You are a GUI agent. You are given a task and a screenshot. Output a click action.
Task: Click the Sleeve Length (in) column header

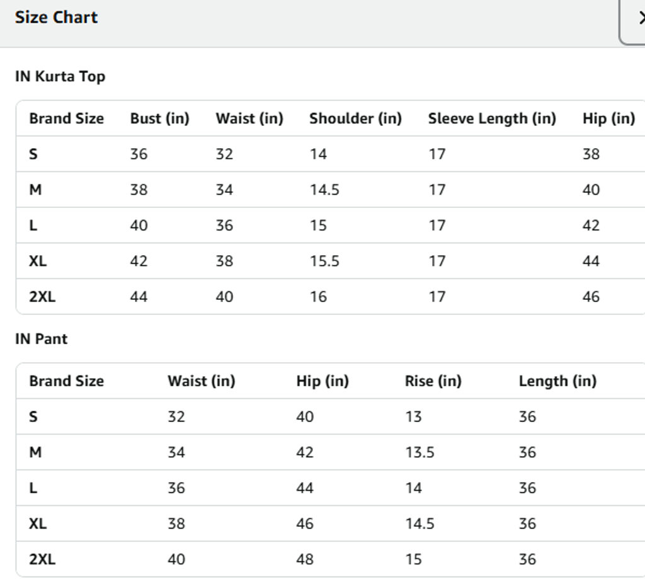click(x=492, y=118)
